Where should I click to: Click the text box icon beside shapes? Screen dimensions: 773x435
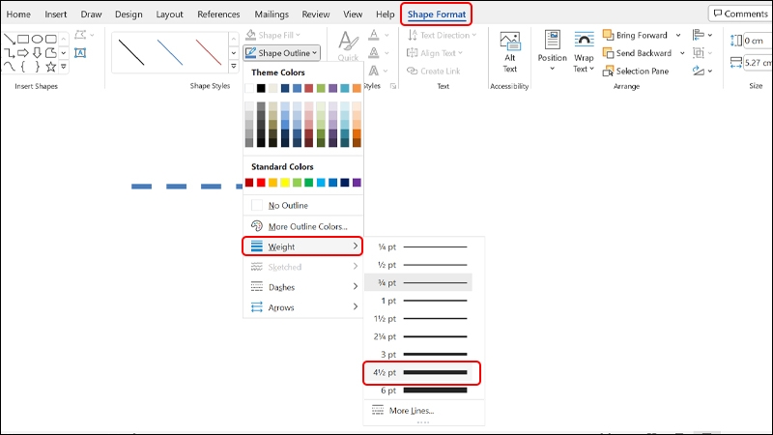pyautogui.click(x=80, y=53)
